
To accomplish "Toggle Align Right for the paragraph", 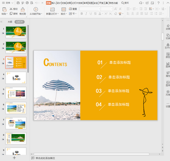I will click(137, 14).
